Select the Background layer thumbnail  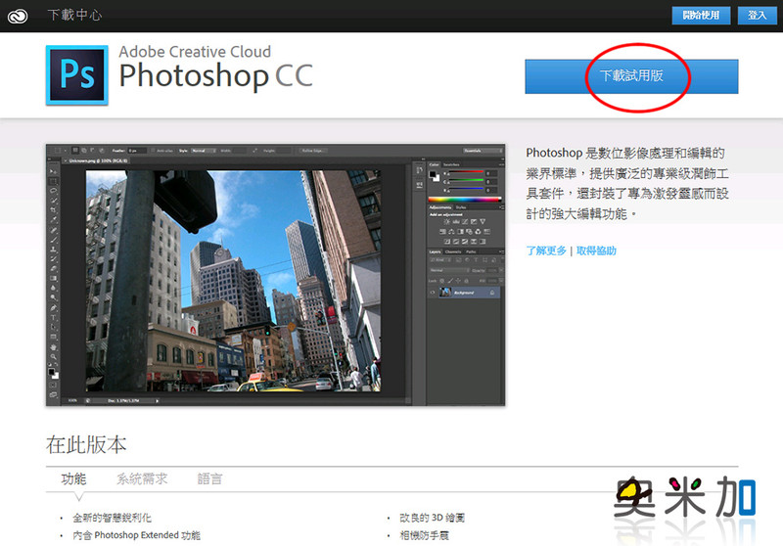tap(445, 292)
